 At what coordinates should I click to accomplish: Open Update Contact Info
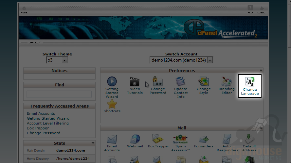coord(181,87)
